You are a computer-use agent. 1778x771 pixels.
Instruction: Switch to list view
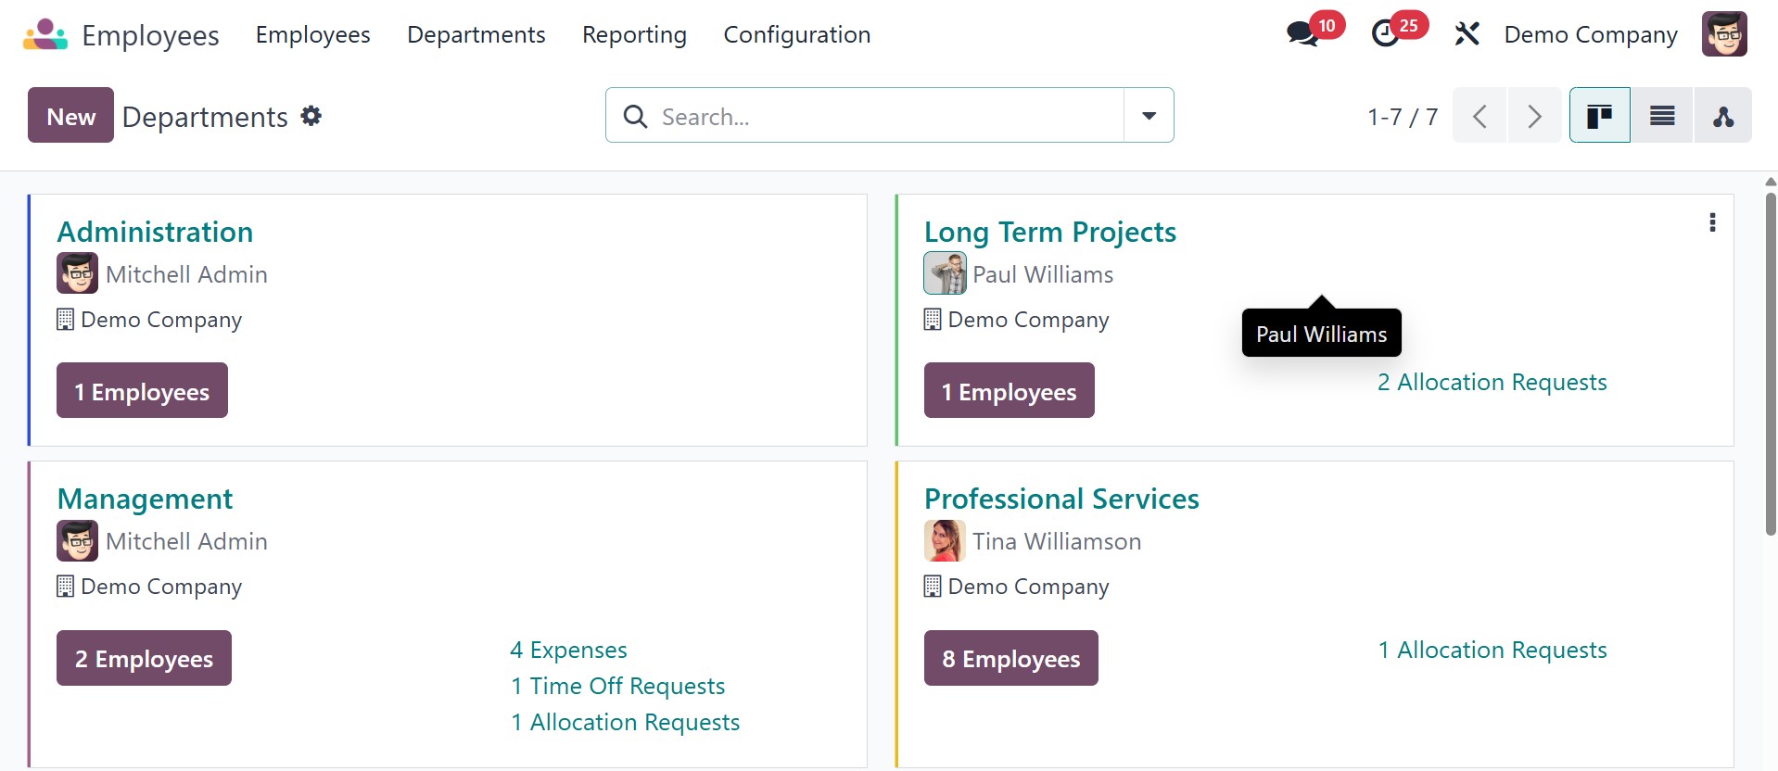(x=1662, y=116)
